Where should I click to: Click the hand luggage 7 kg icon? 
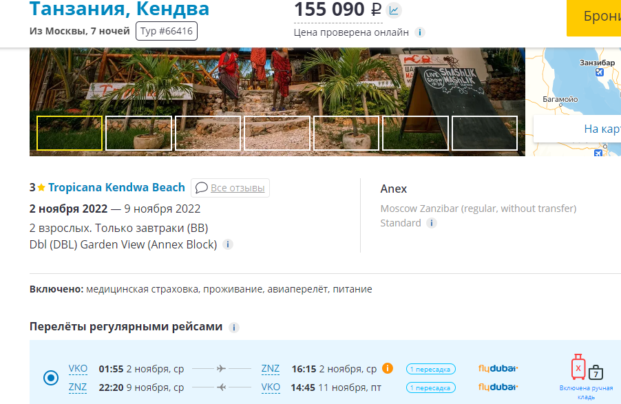(x=596, y=372)
